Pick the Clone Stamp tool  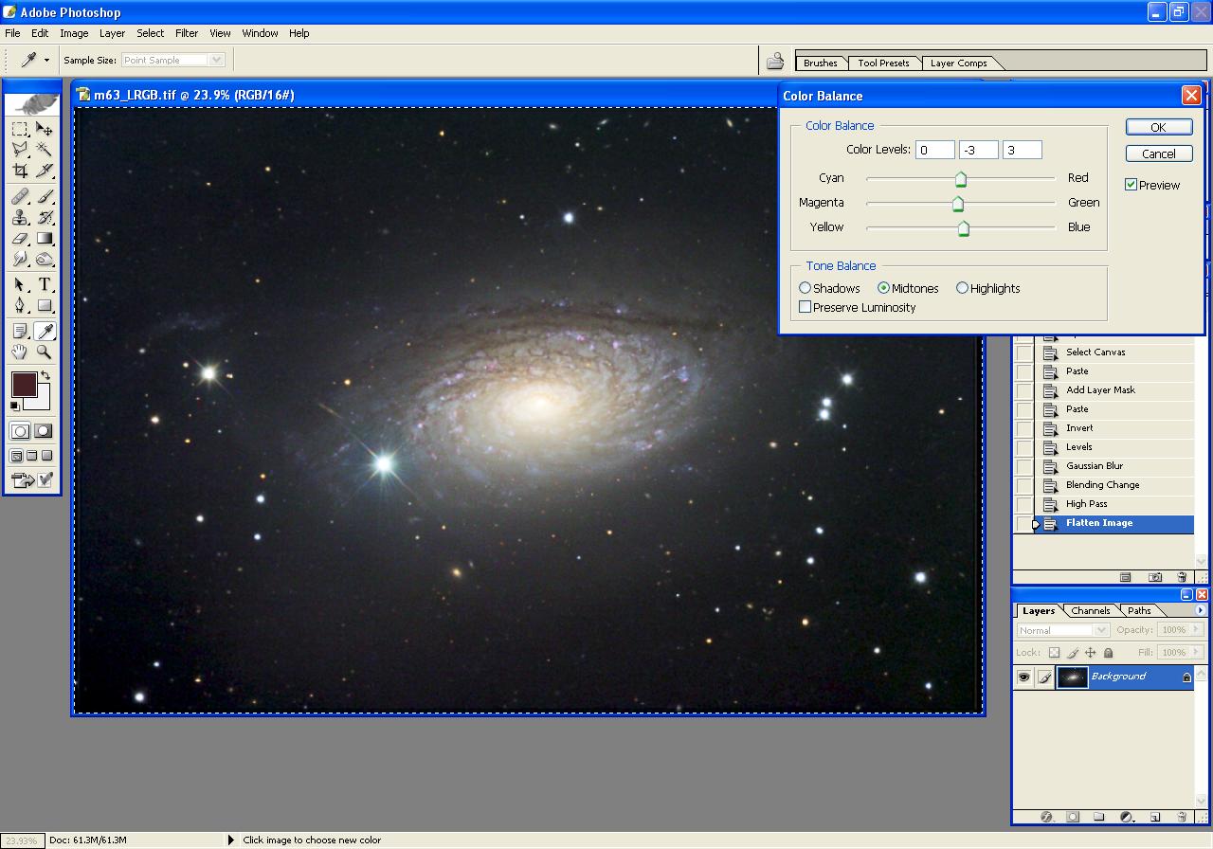pos(20,217)
